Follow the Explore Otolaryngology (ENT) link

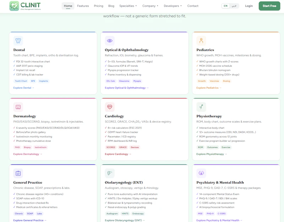[125, 220]
